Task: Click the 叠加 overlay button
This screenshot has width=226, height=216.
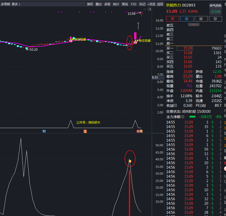Action: [x=99, y=4]
